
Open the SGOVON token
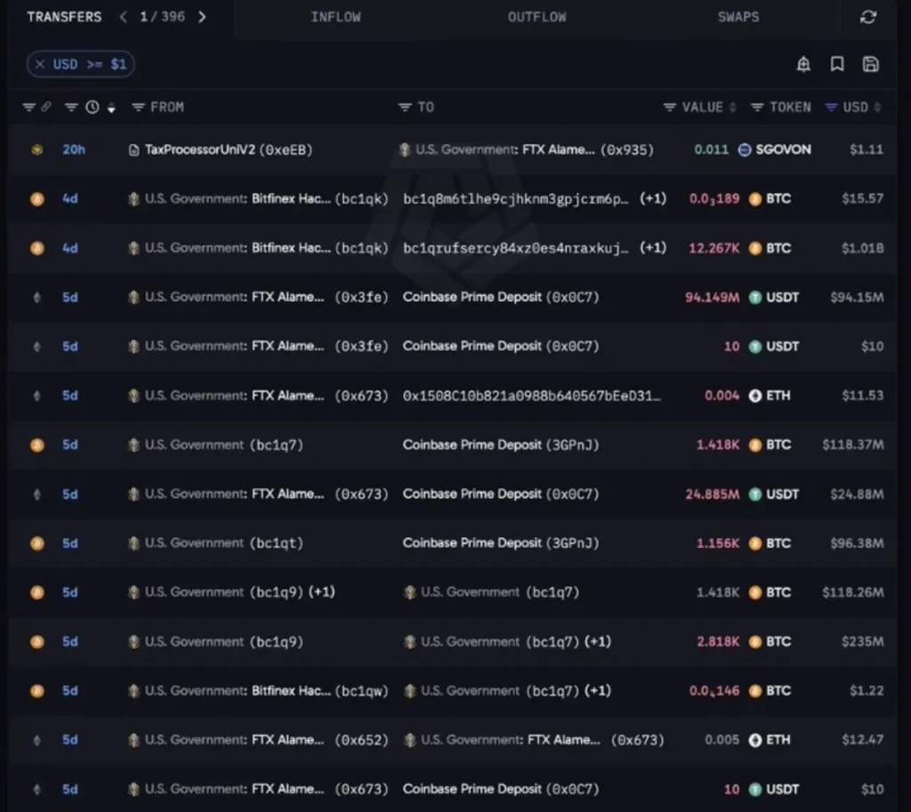(x=783, y=149)
